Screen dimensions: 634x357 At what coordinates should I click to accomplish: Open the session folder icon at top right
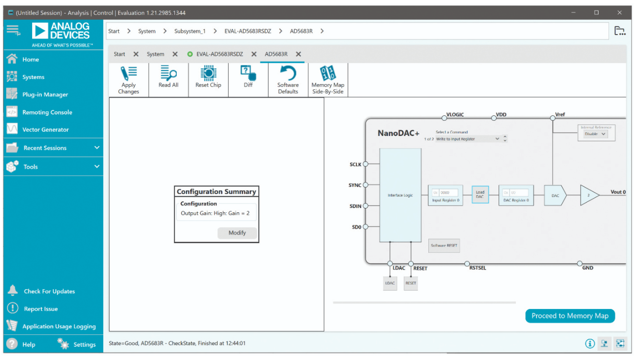click(x=620, y=31)
